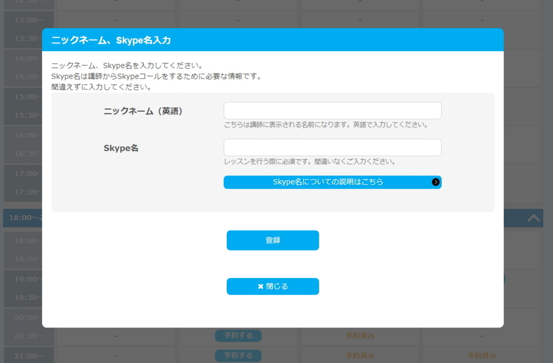This screenshot has height=363, width=553.
Task: Click the 15:00~ time slot label
Action: [x=29, y=97]
